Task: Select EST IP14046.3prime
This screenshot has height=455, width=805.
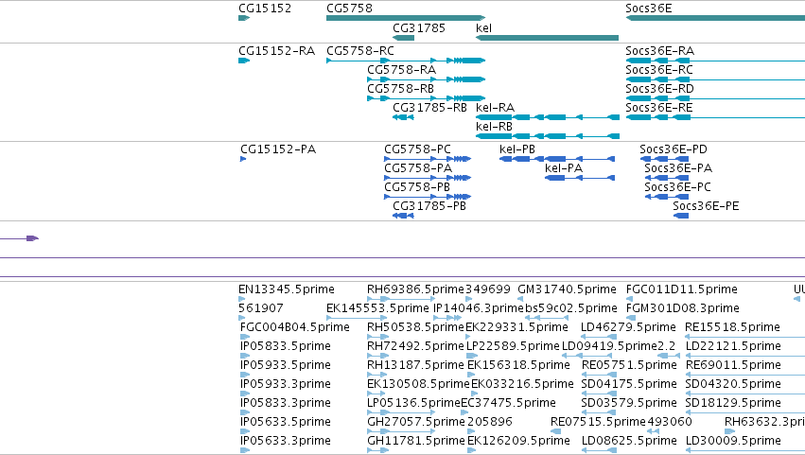Action: [479, 308]
